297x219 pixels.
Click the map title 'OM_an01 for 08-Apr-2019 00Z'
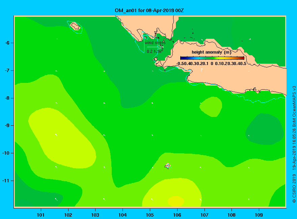click(149, 10)
